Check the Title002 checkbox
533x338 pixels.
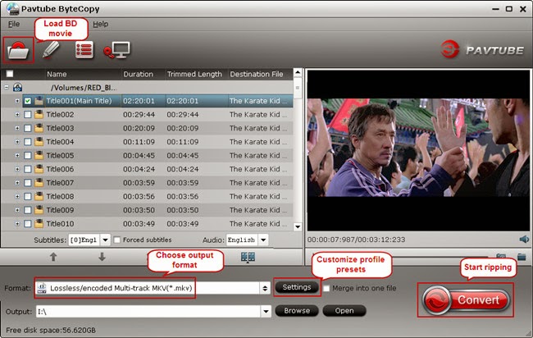(28, 115)
